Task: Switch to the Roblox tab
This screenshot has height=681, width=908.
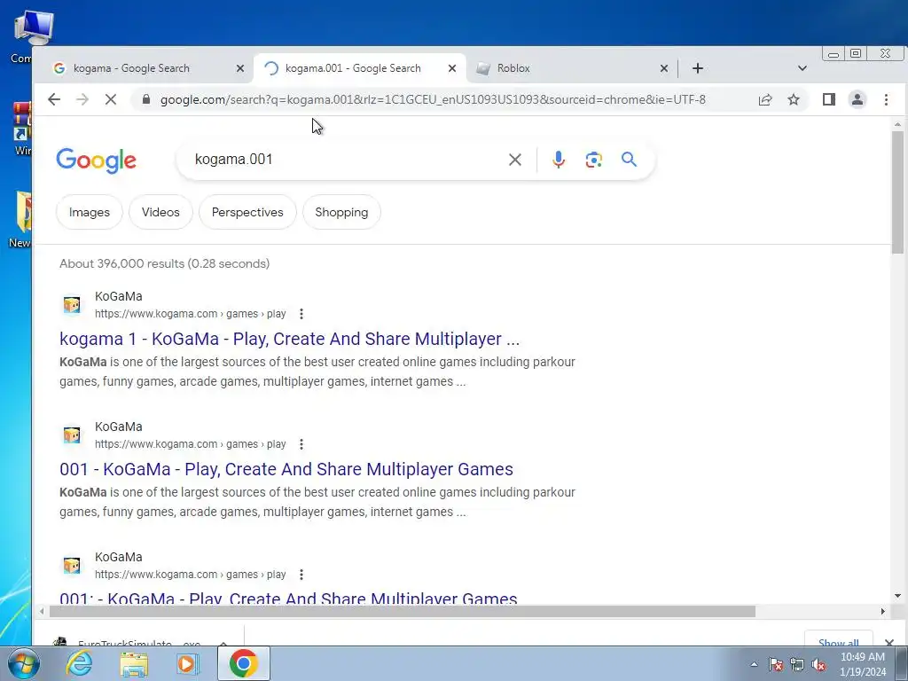Action: coord(513,68)
